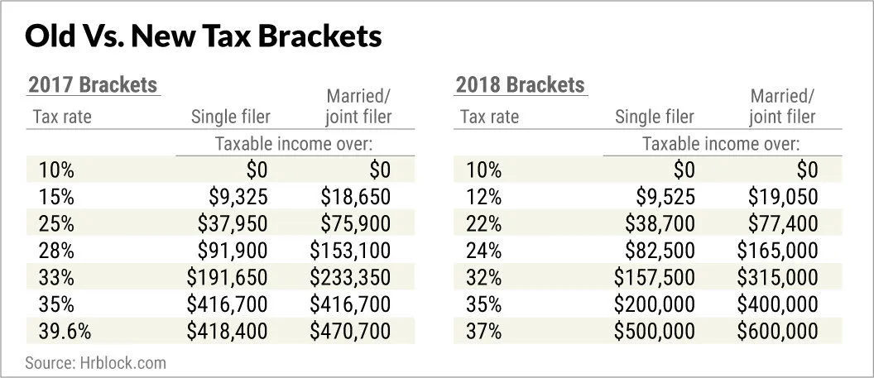Select the 12% rate in 2018 table
The image size is (874, 378).
pos(483,198)
